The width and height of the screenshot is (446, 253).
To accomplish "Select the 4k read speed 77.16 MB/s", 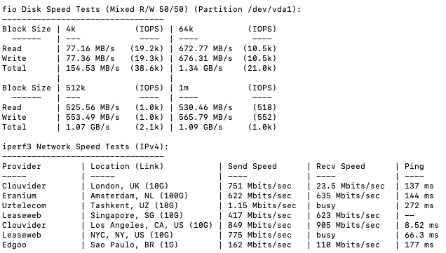I will coord(90,48).
